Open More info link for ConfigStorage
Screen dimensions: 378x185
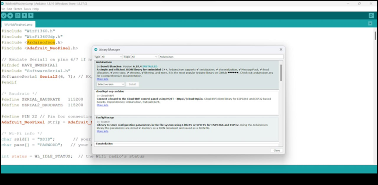tap(103, 131)
